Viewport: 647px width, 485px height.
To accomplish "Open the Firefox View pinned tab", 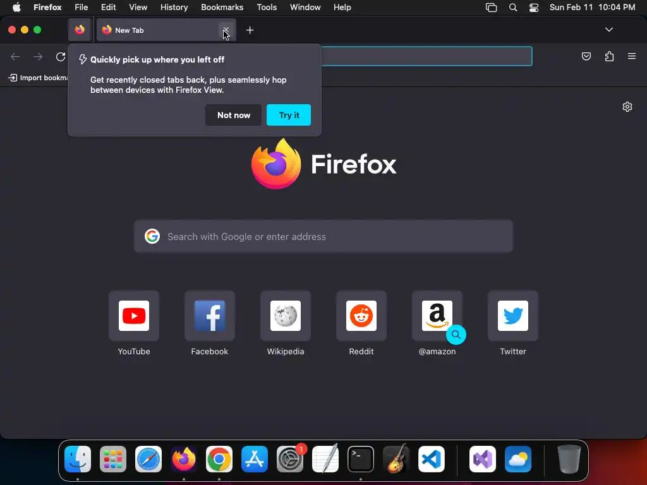I will coord(80,30).
